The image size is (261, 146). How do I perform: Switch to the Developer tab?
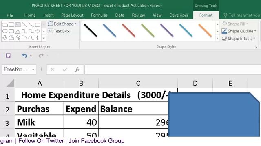[x=179, y=15]
